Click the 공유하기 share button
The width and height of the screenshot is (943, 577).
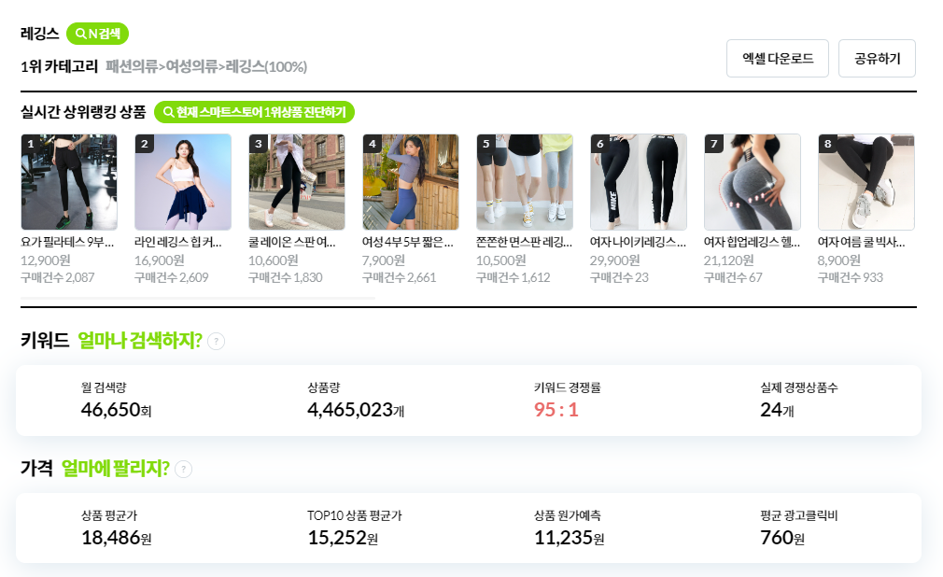pos(877,59)
